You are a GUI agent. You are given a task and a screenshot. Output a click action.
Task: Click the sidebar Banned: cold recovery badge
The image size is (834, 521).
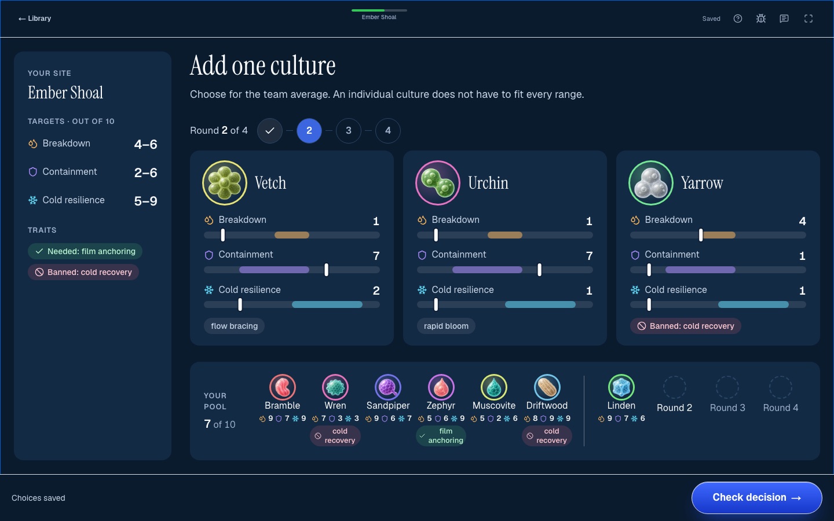click(83, 272)
